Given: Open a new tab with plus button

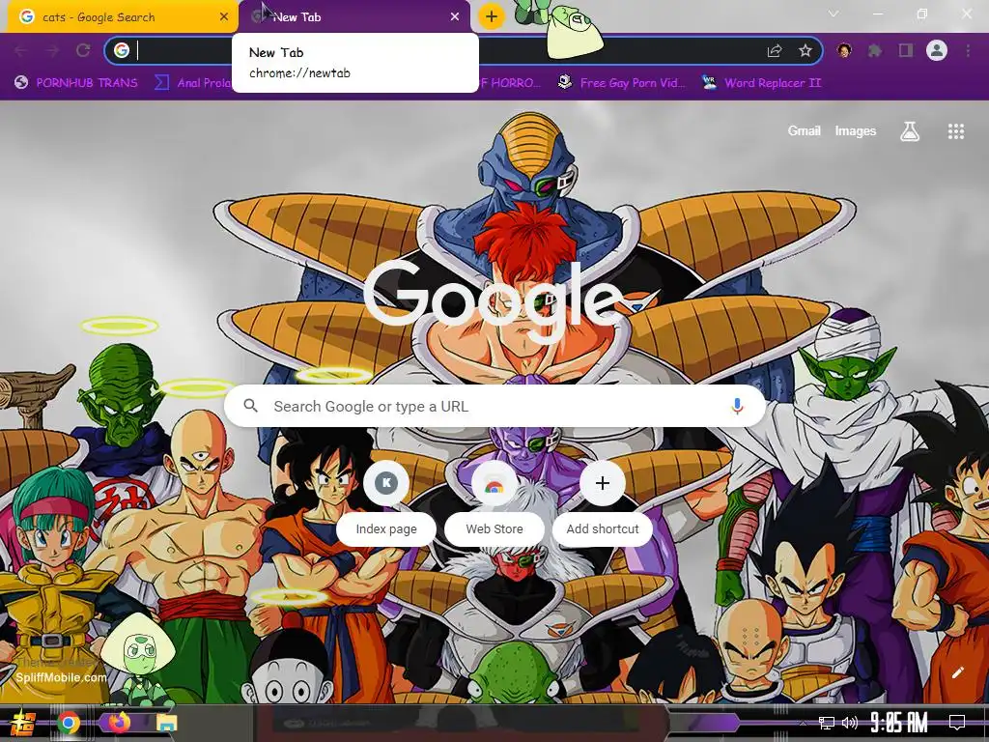Looking at the screenshot, I should click(x=492, y=16).
